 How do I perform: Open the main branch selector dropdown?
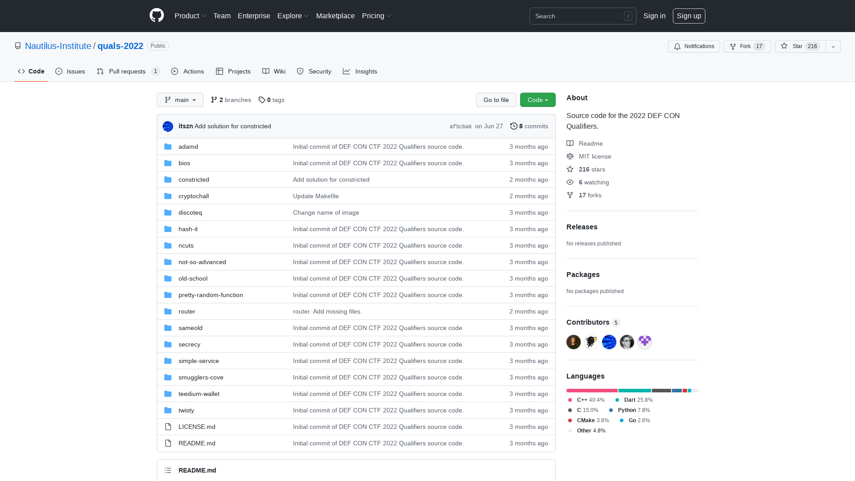180,100
